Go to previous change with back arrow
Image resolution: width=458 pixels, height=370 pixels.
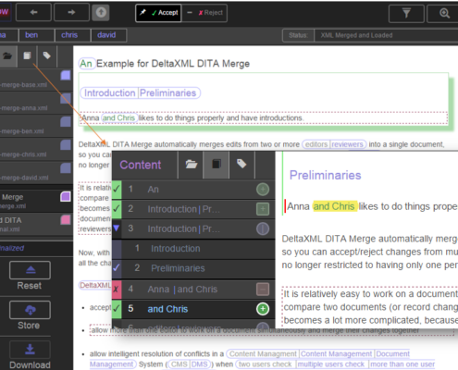coord(33,12)
